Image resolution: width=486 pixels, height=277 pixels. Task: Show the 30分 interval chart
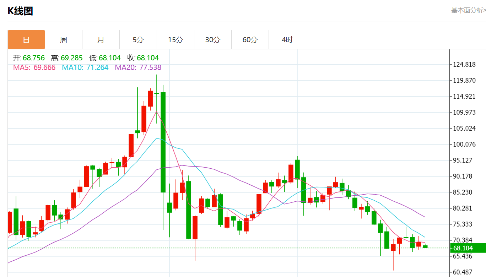(x=212, y=40)
